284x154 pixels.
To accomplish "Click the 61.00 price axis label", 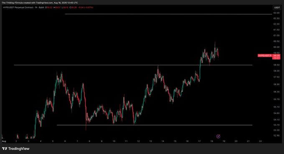I will click(276, 36).
